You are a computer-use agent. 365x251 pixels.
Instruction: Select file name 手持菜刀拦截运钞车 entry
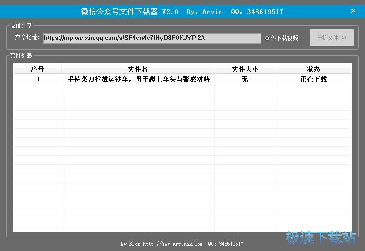click(x=139, y=79)
